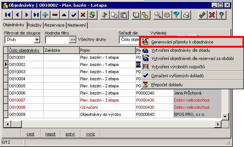Delete record using red minus icon

(x=55, y=15)
